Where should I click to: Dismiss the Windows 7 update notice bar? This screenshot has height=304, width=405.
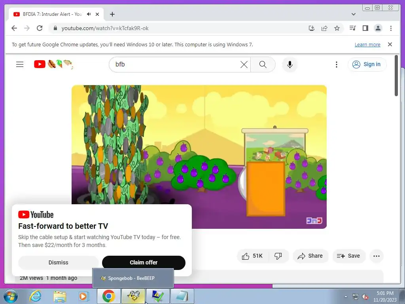click(390, 44)
